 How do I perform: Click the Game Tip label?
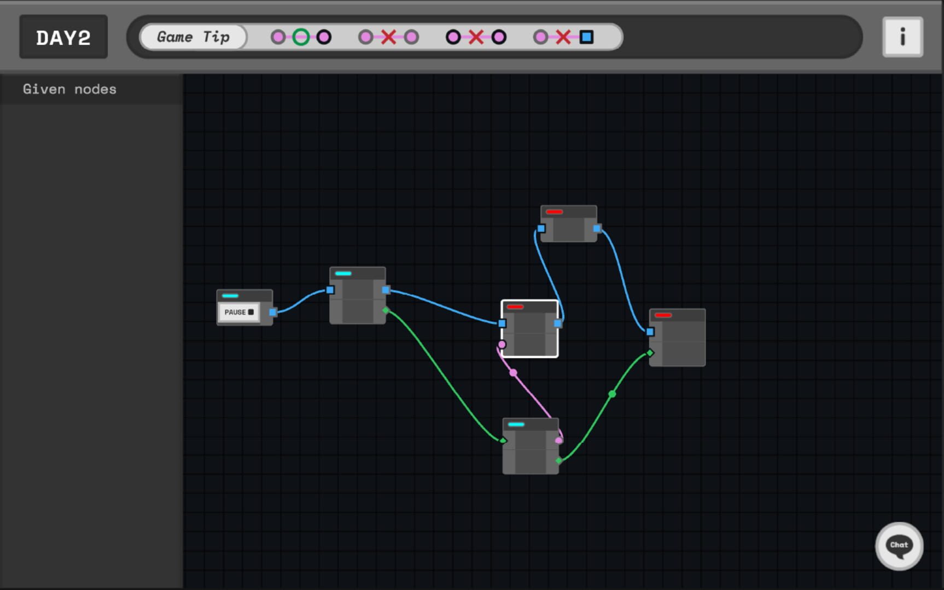(193, 37)
